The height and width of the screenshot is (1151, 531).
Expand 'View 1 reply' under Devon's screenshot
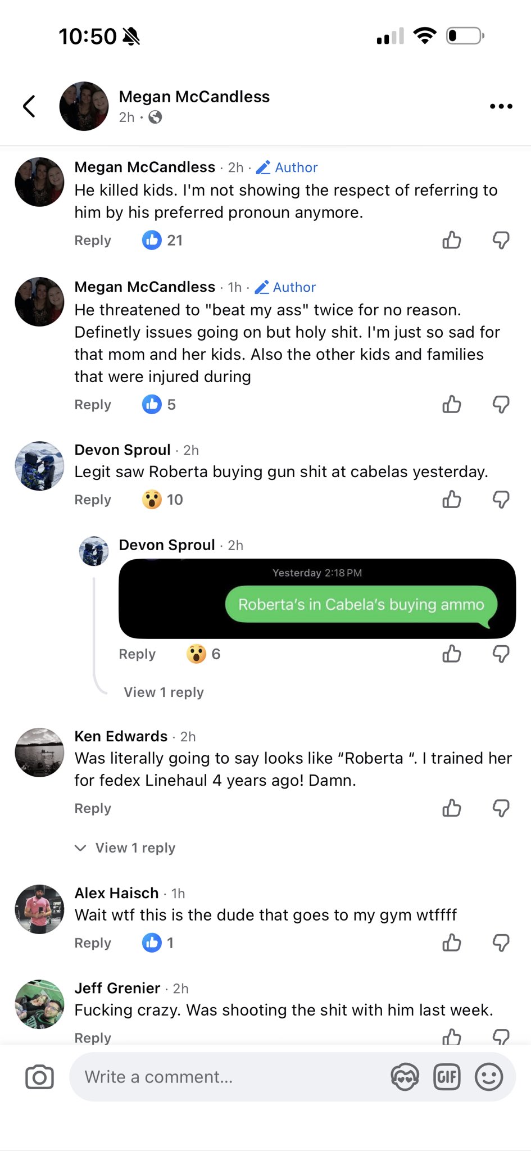pyautogui.click(x=164, y=692)
